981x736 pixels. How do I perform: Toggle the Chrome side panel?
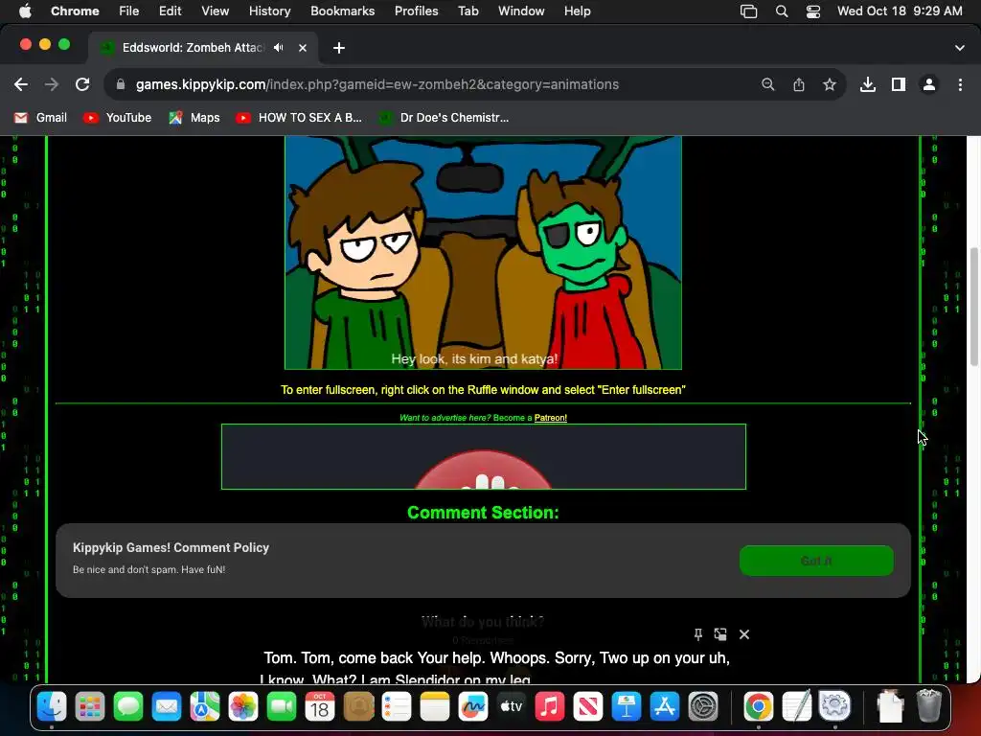pyautogui.click(x=898, y=84)
